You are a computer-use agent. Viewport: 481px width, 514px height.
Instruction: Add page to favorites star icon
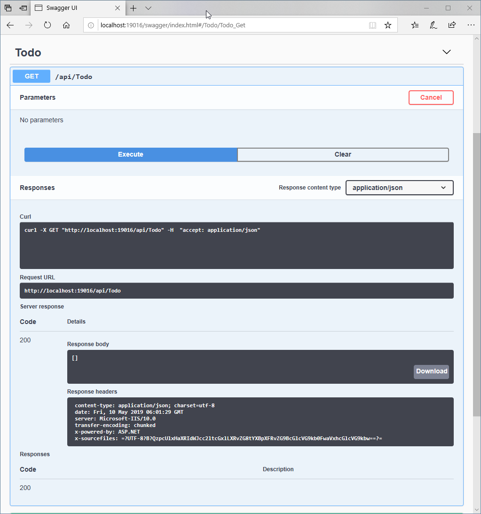click(388, 25)
